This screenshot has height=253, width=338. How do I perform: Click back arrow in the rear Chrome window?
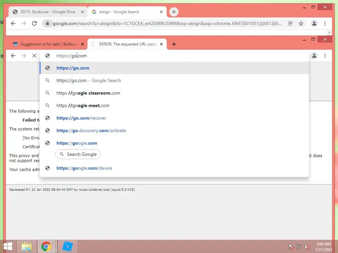[x=13, y=23]
